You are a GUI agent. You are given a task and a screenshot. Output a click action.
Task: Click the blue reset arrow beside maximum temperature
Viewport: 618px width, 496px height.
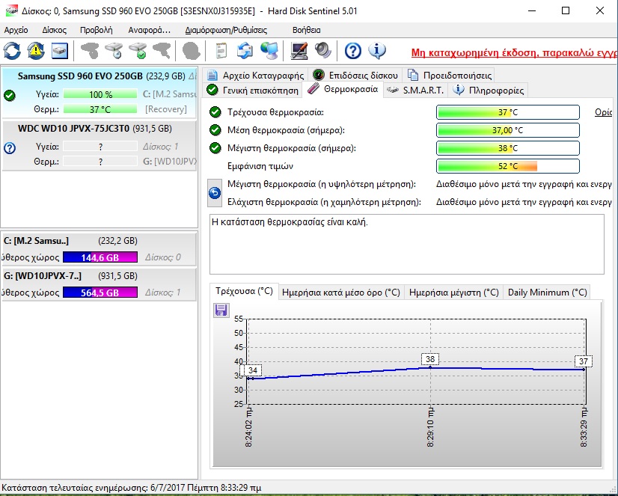(x=215, y=194)
